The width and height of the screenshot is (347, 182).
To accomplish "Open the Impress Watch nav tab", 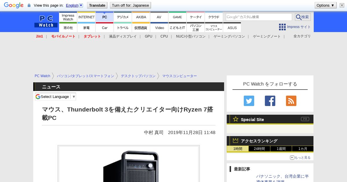I will (x=68, y=17).
